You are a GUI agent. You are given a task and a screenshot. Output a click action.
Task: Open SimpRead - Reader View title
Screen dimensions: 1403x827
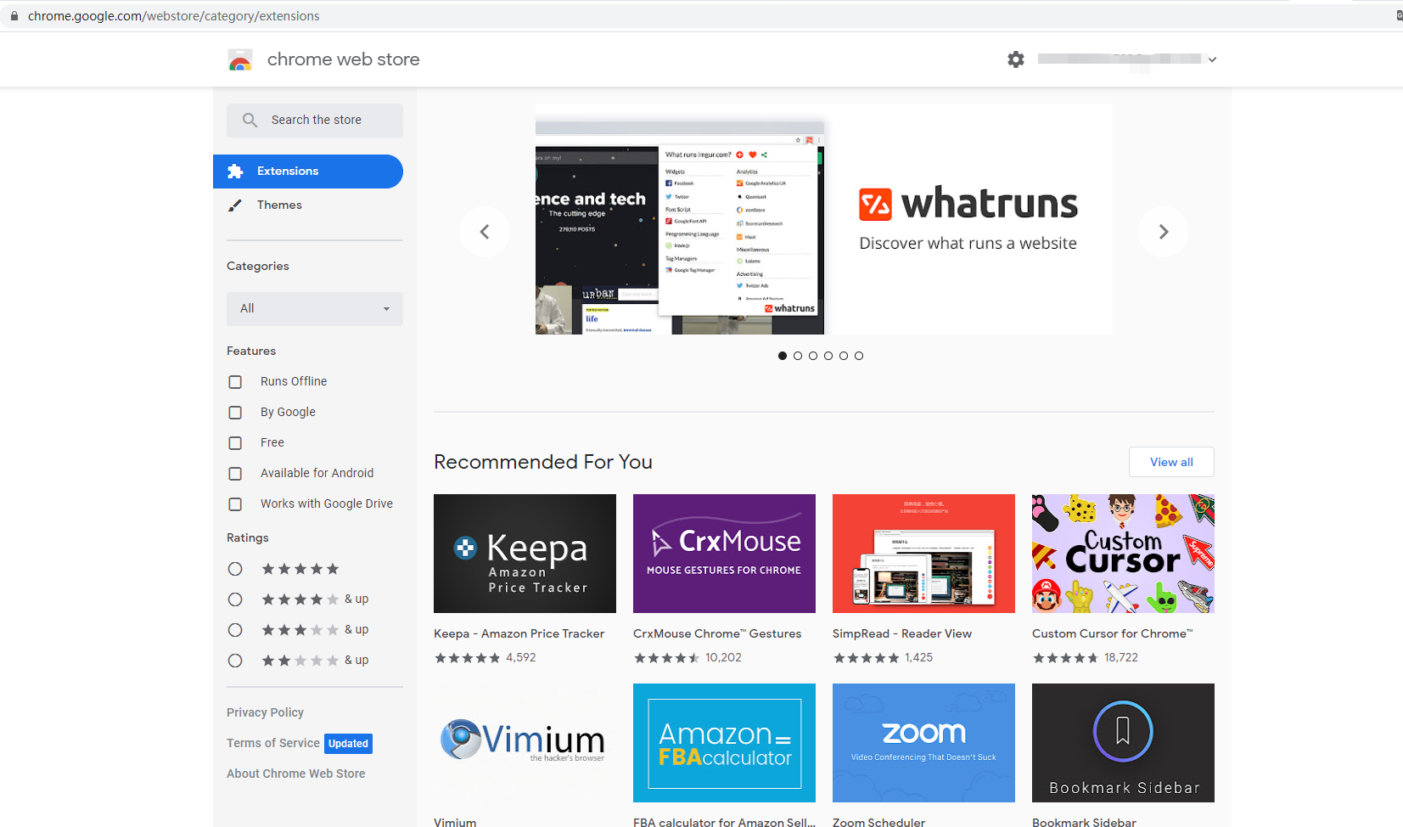pyautogui.click(x=902, y=633)
